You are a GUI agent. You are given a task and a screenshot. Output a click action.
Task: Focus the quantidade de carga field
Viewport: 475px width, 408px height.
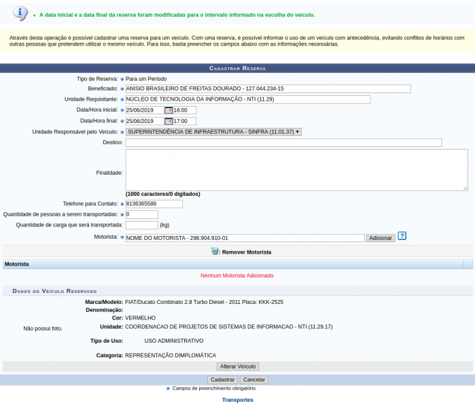141,225
